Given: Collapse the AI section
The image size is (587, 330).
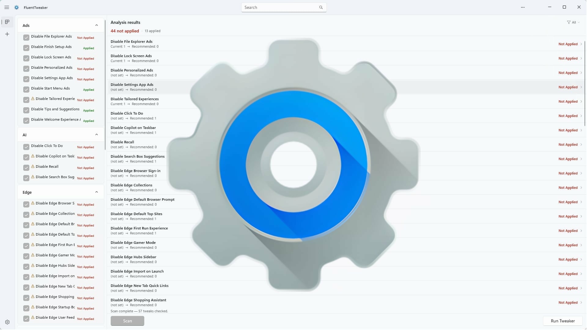Looking at the screenshot, I should pyautogui.click(x=97, y=135).
